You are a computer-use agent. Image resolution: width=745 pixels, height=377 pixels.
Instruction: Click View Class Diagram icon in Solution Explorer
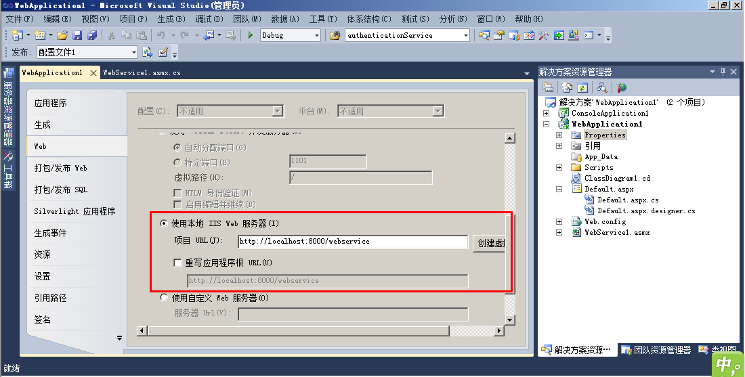(602, 87)
